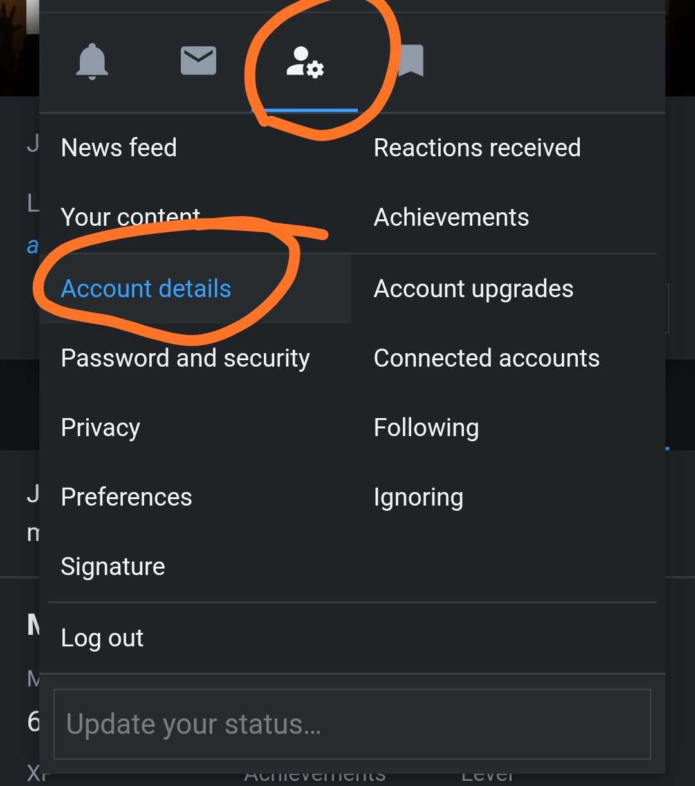
Task: Open Account upgrades
Action: [473, 289]
